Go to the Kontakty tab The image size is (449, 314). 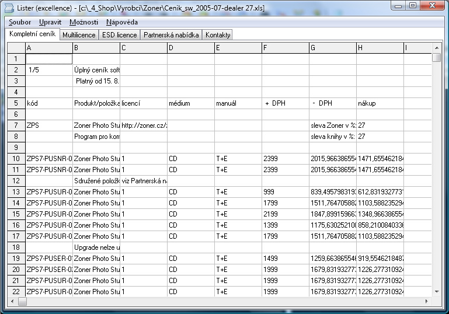coord(218,35)
